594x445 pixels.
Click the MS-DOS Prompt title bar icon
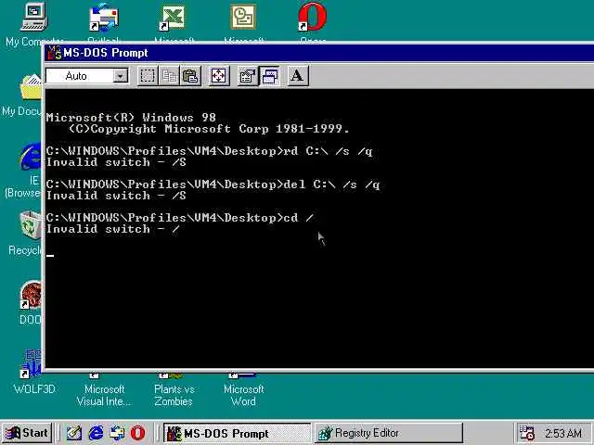coord(55,53)
